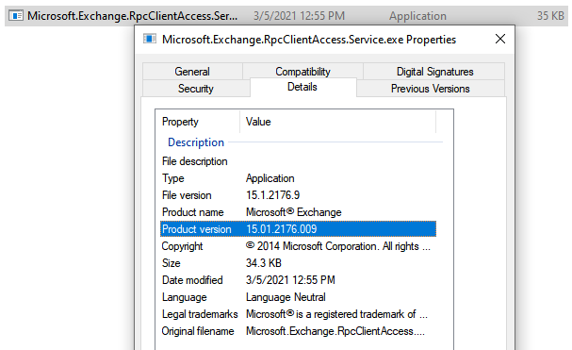Select the Legal trademarks row
Screen dimensions: 572x350
(298, 314)
